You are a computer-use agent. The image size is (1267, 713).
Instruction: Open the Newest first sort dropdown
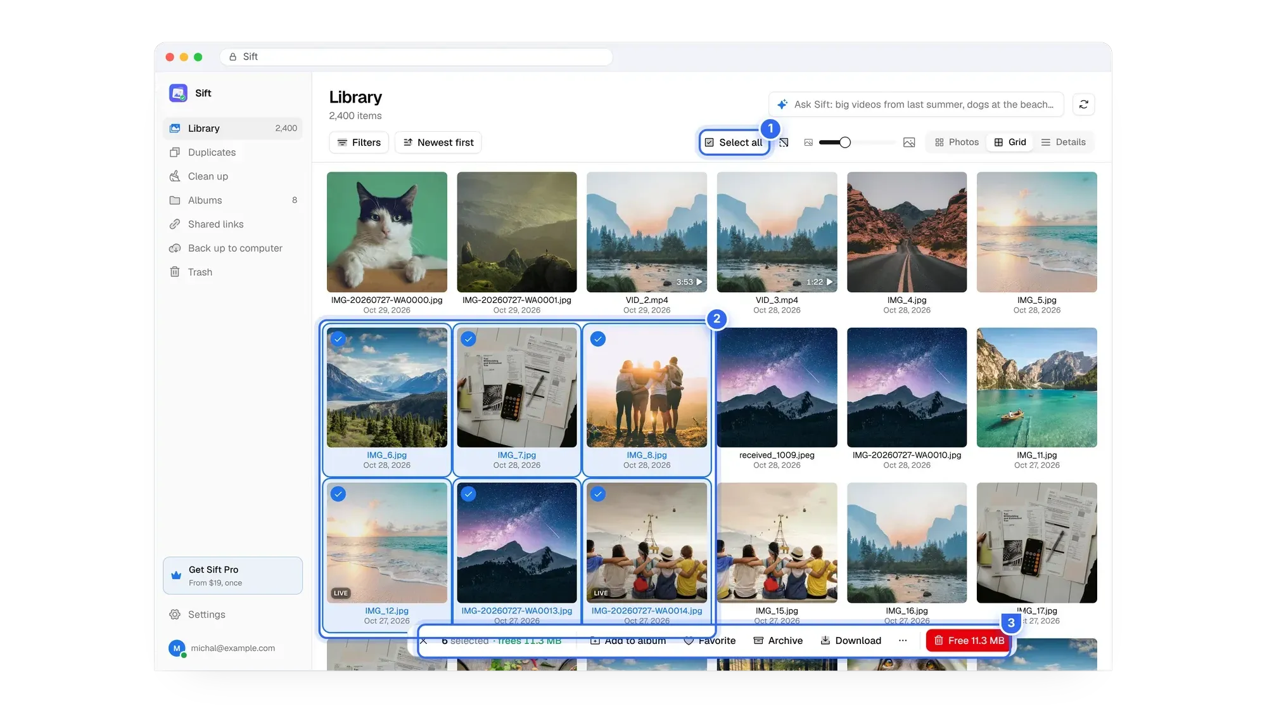click(438, 143)
